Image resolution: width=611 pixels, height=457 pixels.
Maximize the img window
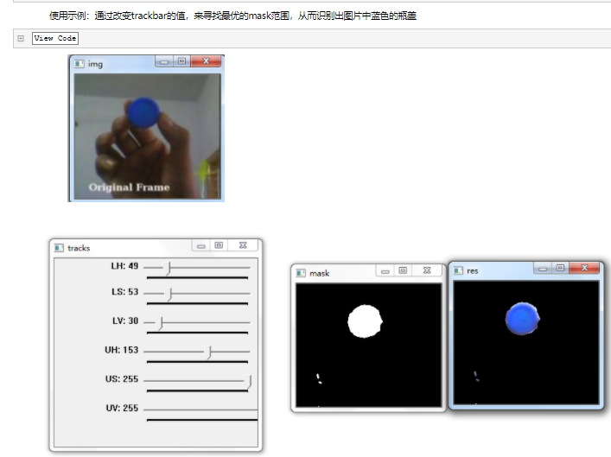pyautogui.click(x=181, y=61)
